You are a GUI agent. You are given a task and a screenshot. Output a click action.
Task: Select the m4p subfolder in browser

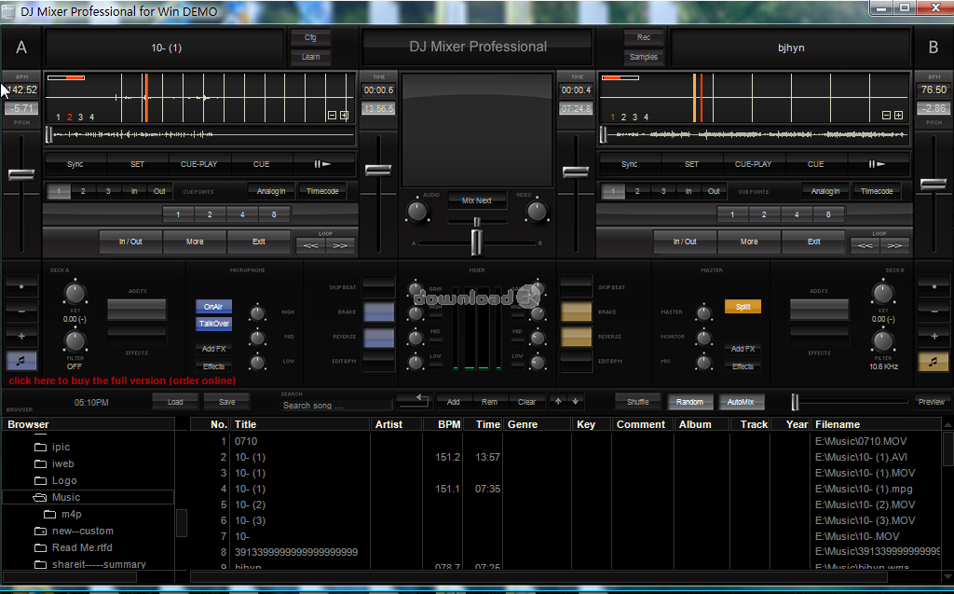[71, 514]
